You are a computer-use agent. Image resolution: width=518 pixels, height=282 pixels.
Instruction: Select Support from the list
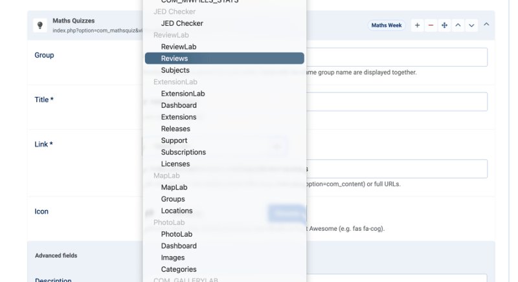point(224,140)
